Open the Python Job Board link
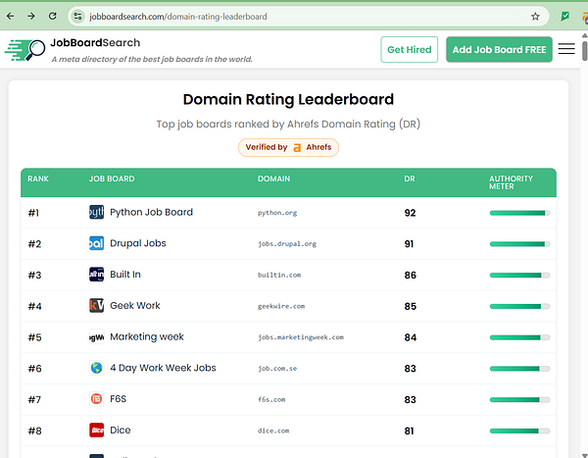The width and height of the screenshot is (588, 458). pyautogui.click(x=151, y=212)
